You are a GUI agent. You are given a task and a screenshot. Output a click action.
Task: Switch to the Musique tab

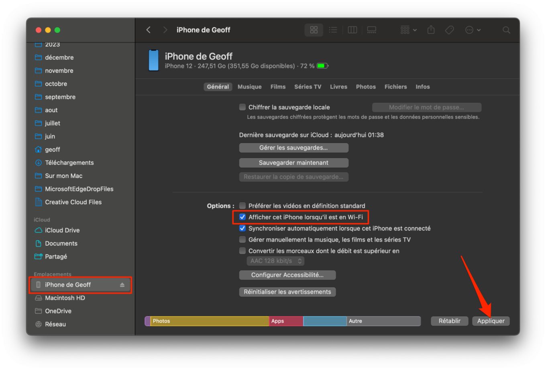249,87
